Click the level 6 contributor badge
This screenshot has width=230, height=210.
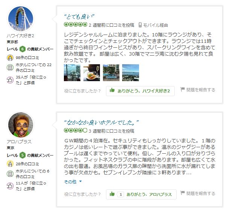pos(23,49)
